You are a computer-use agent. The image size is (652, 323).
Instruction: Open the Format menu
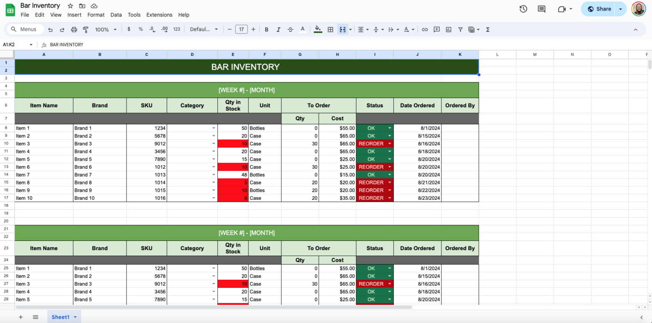tap(96, 14)
